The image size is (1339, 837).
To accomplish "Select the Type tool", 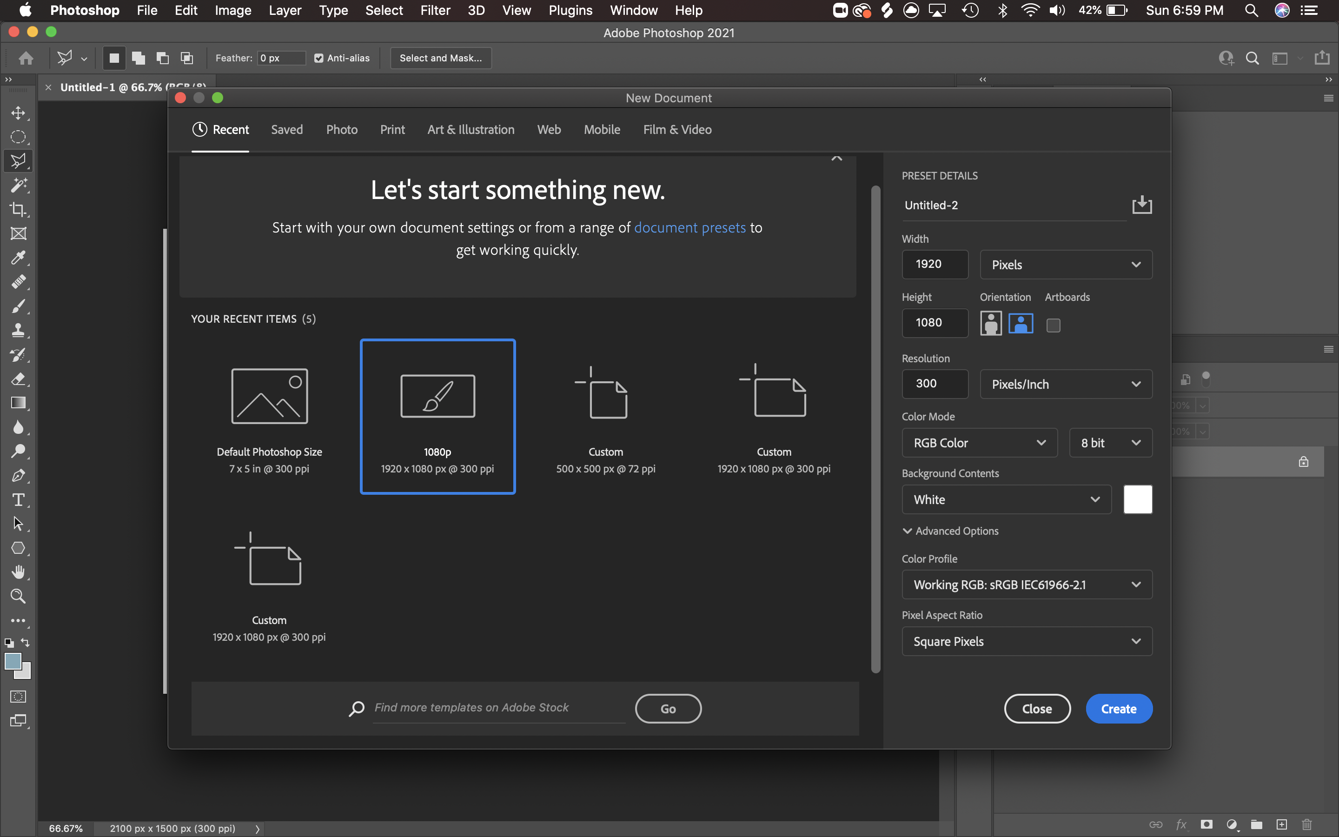I will [x=18, y=500].
